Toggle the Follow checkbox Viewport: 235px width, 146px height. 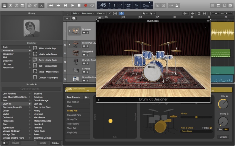tap(211, 128)
